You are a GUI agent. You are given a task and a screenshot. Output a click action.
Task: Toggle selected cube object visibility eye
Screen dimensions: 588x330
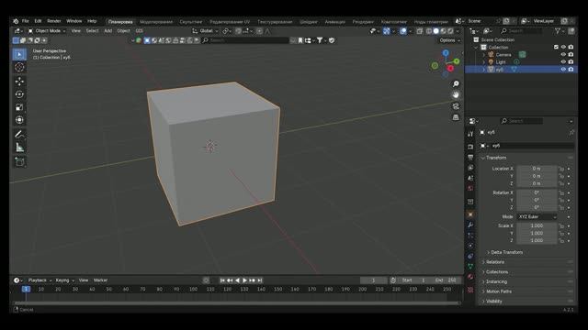563,70
